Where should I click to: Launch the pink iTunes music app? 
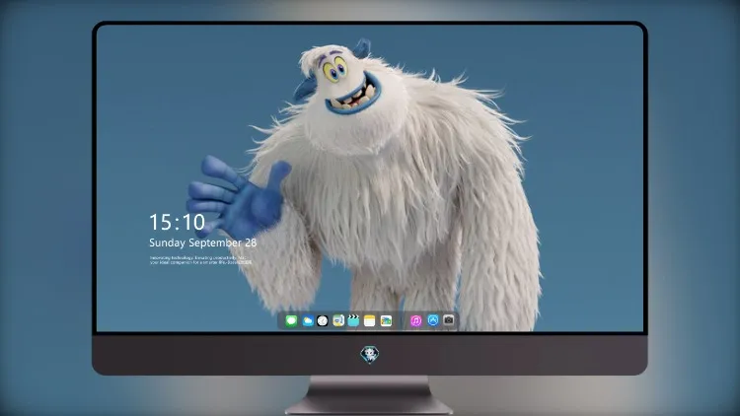[415, 320]
